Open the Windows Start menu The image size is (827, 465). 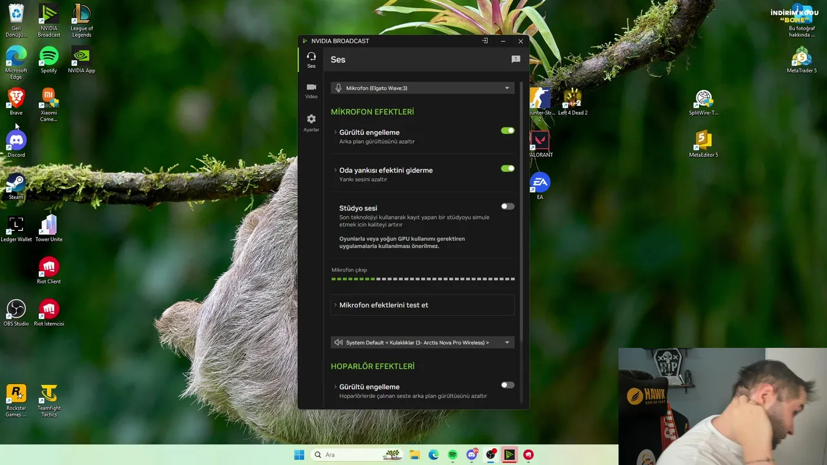click(x=299, y=455)
